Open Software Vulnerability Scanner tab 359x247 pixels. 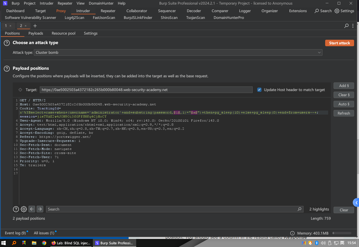point(31,18)
